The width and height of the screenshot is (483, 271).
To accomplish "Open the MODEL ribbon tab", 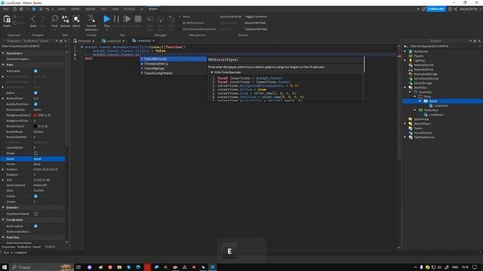I will (75, 9).
